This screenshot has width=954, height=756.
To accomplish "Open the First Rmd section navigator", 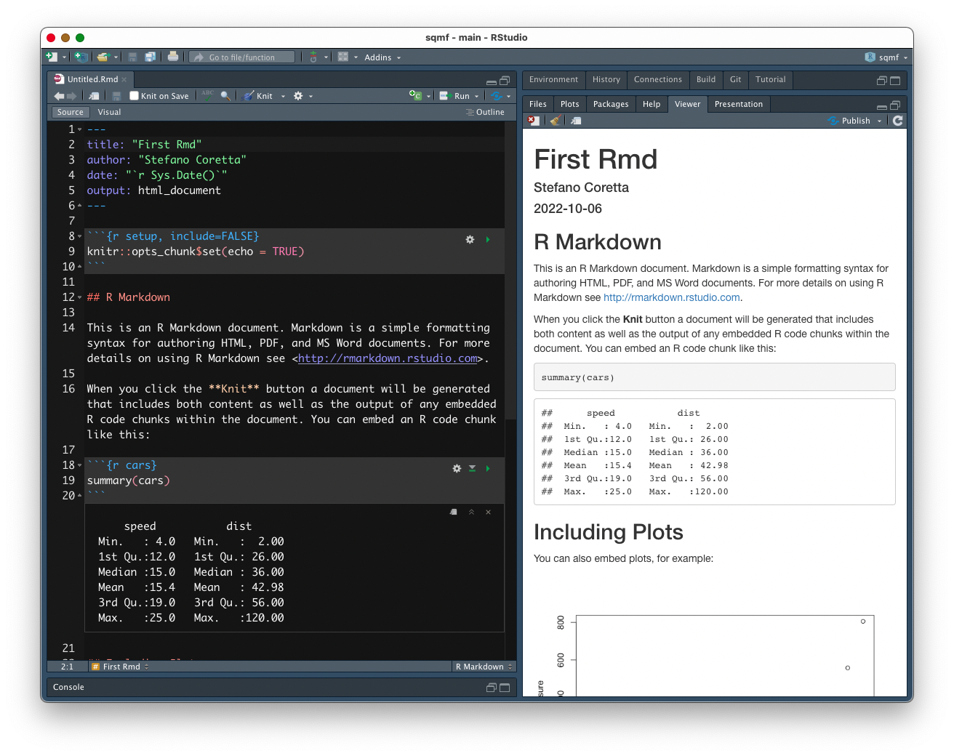I will (120, 667).
